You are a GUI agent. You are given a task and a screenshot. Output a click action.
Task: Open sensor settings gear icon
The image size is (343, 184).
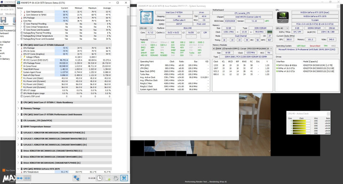coord(116,178)
